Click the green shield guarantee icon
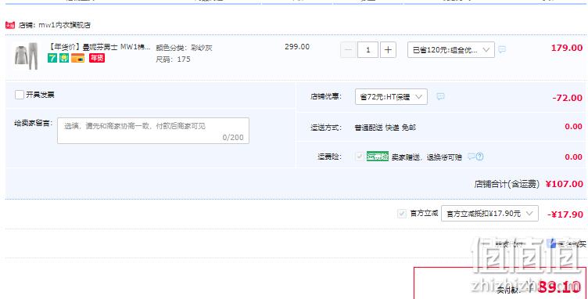Image resolution: width=588 pixels, height=299 pixels. tap(64, 58)
